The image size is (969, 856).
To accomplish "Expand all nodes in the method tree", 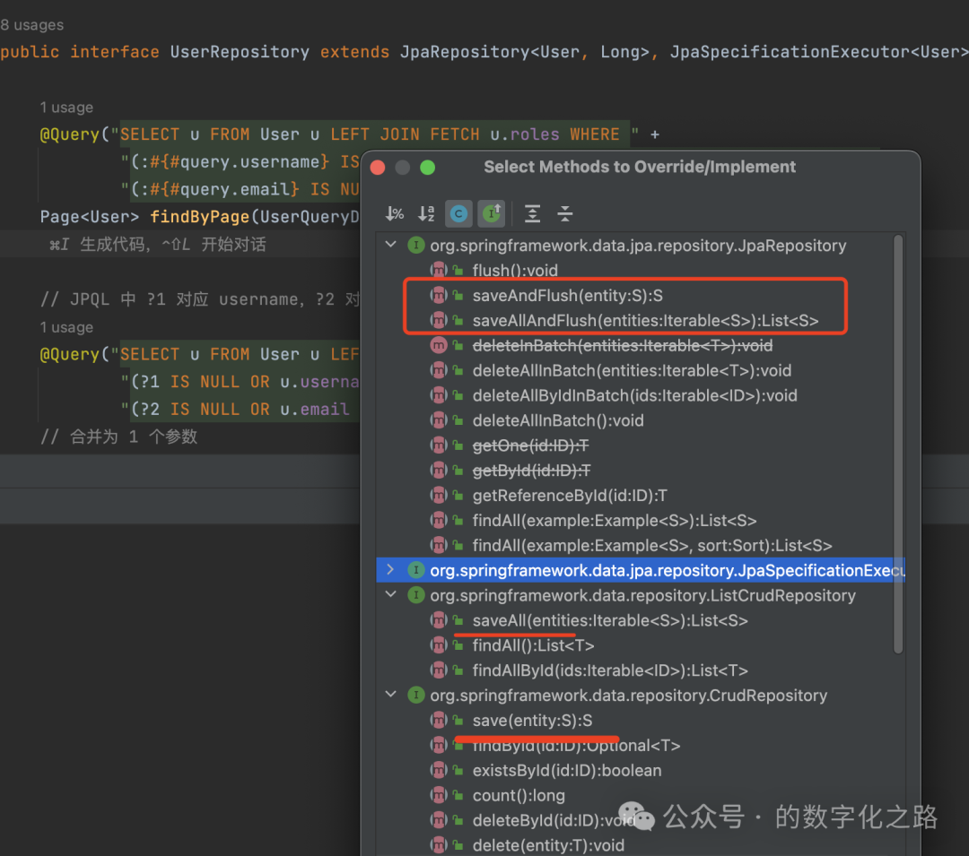I will point(533,214).
